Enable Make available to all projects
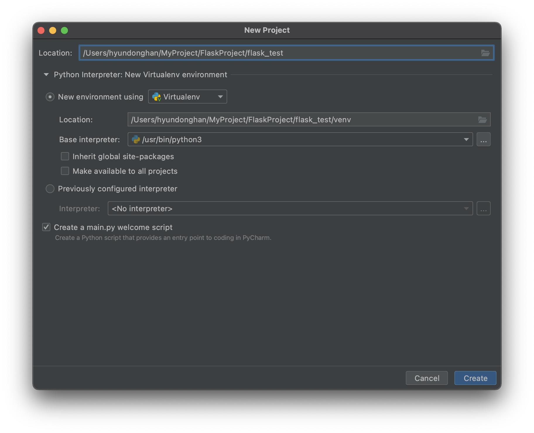Screen dimensions: 534x433 [x=65, y=171]
